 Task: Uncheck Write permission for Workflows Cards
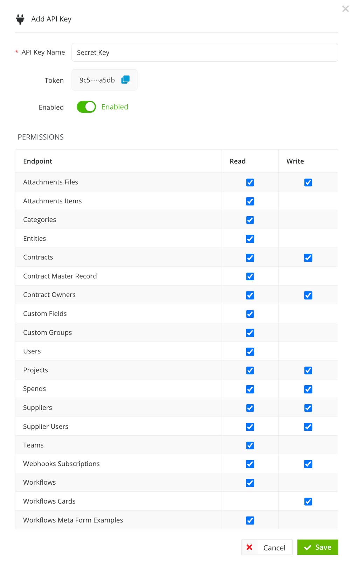click(308, 501)
